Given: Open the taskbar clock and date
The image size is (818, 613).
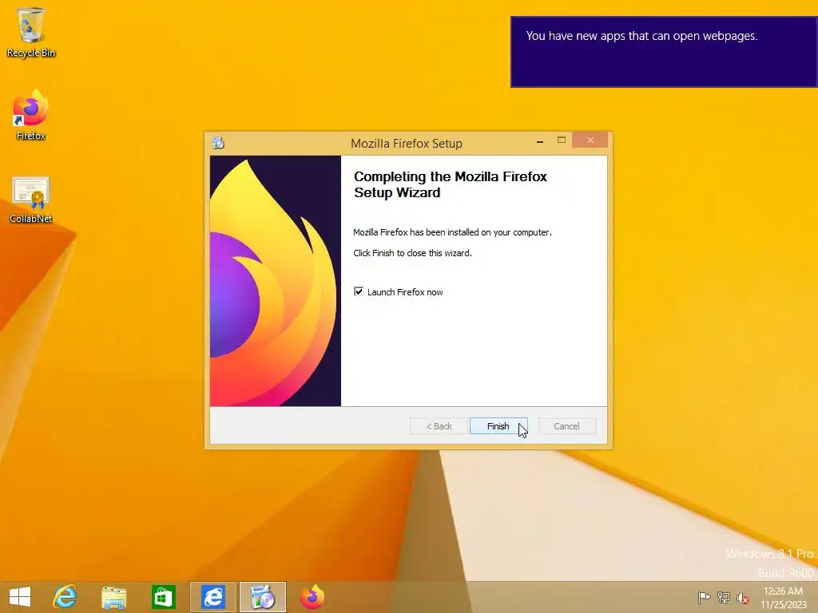Looking at the screenshot, I should pos(783,597).
